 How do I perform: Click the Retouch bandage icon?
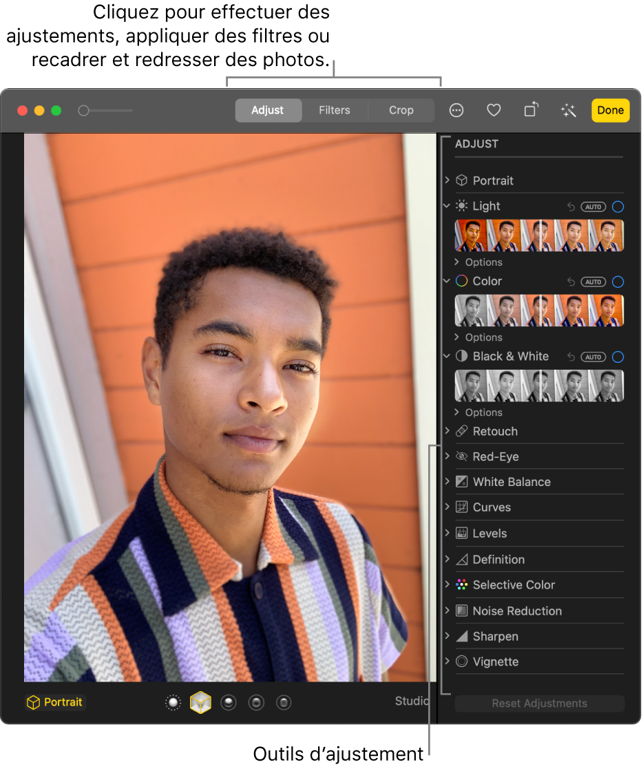(x=462, y=431)
